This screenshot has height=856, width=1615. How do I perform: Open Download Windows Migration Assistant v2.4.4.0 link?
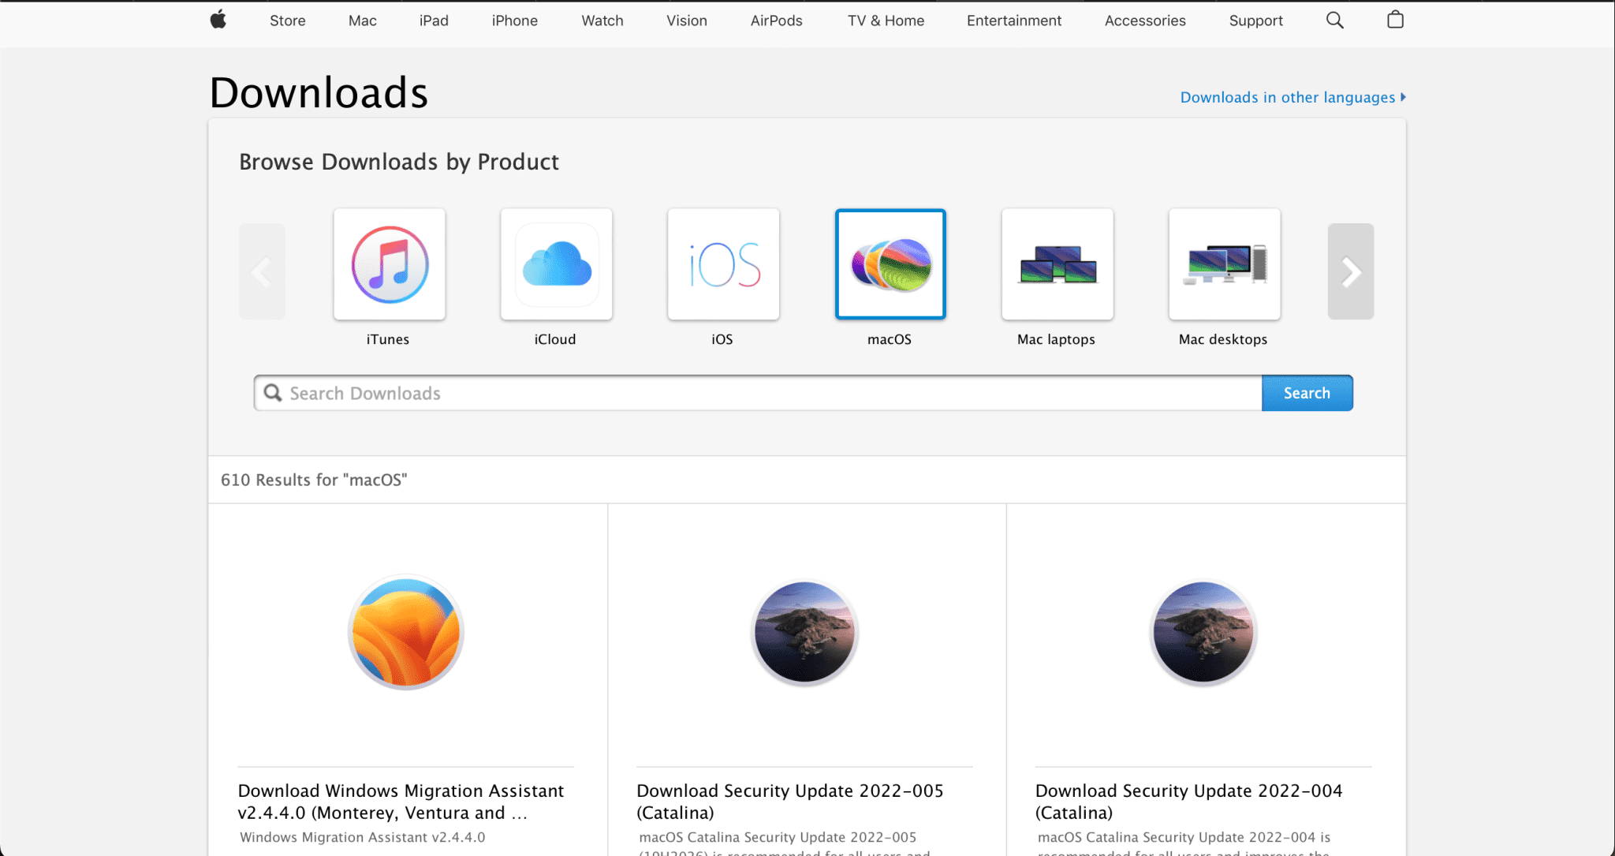[401, 802]
